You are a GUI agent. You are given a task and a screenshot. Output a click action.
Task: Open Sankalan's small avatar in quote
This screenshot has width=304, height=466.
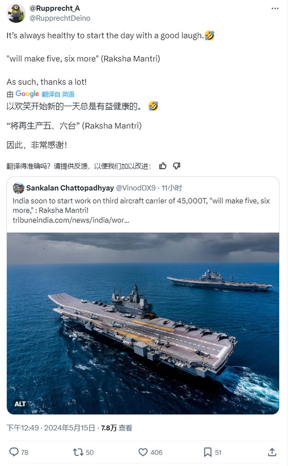click(18, 188)
